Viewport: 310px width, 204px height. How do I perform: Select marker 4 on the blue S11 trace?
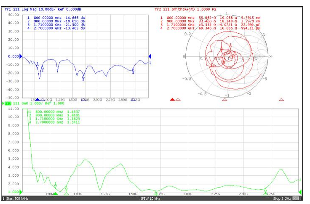133,71
